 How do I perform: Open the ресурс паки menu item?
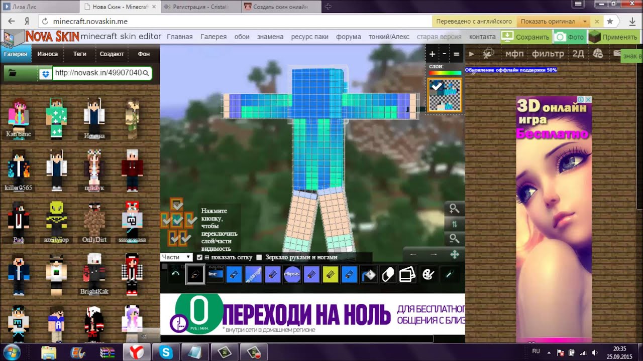tap(310, 37)
